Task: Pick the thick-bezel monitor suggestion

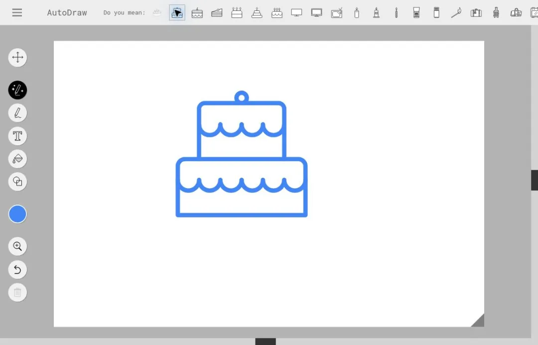Action: (316, 12)
